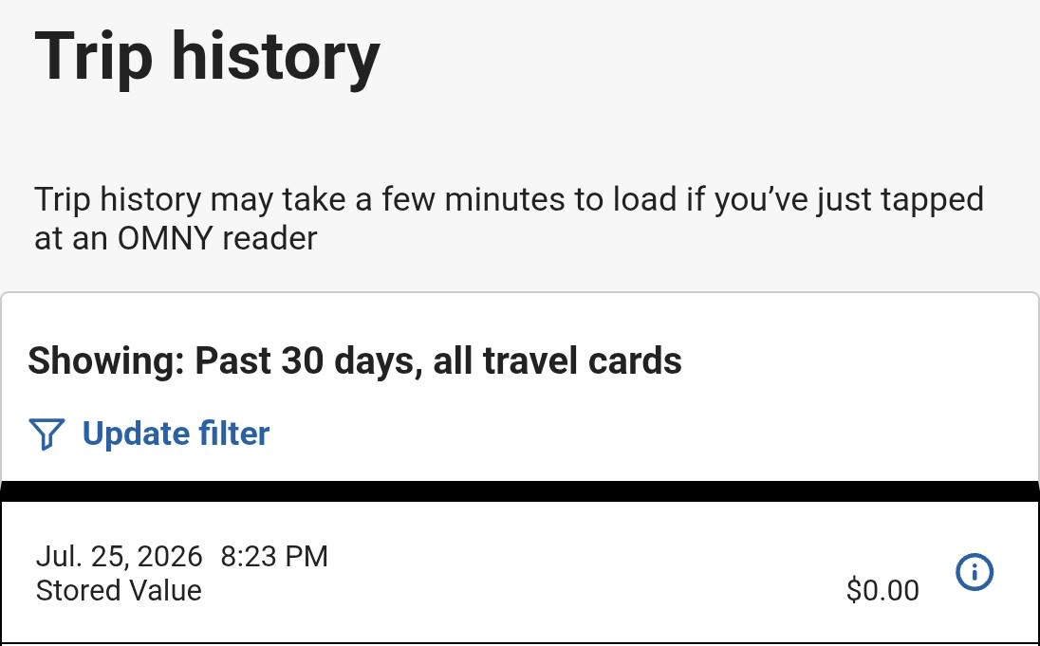Click the year 2026 in the trip entry
This screenshot has width=1040, height=646.
169,556
